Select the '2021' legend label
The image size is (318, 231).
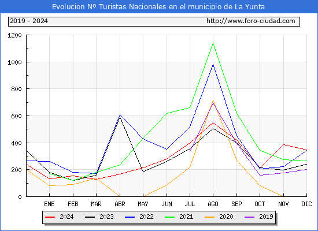(186, 217)
